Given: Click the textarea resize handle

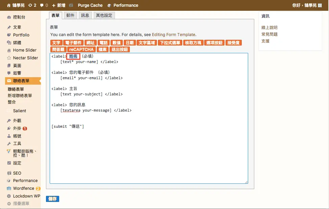Looking at the screenshot, I should click(x=246, y=182).
